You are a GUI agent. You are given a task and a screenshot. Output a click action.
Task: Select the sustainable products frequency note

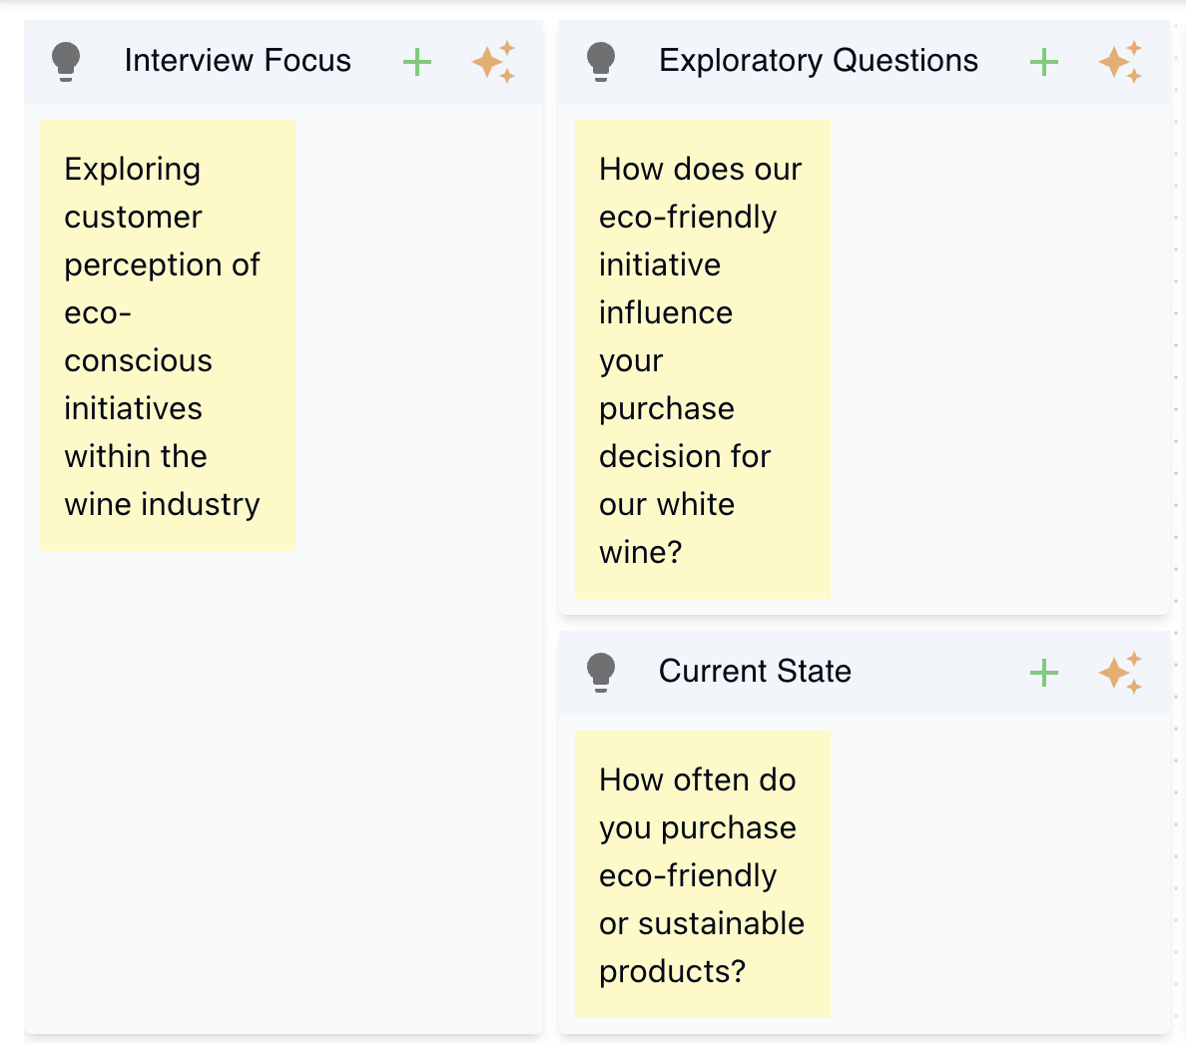702,875
